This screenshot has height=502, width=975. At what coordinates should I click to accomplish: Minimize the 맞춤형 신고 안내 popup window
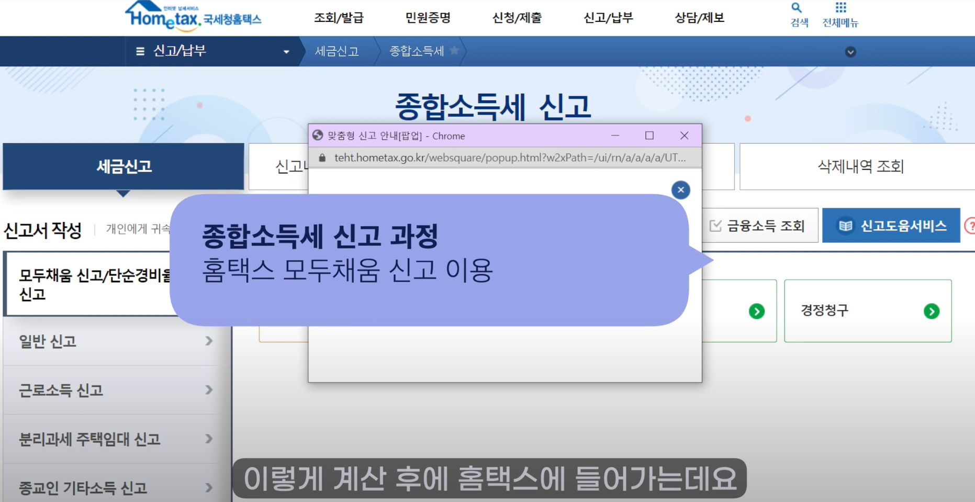pyautogui.click(x=615, y=136)
